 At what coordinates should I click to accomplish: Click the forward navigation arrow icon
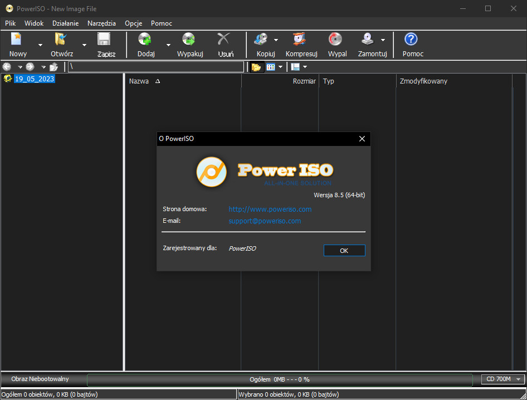(30, 67)
